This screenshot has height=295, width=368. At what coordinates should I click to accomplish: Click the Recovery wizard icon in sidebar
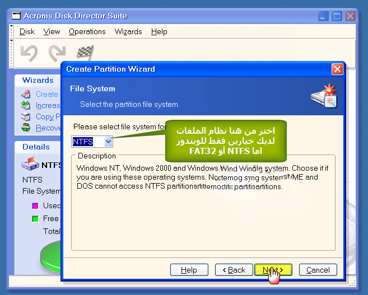tap(26, 128)
